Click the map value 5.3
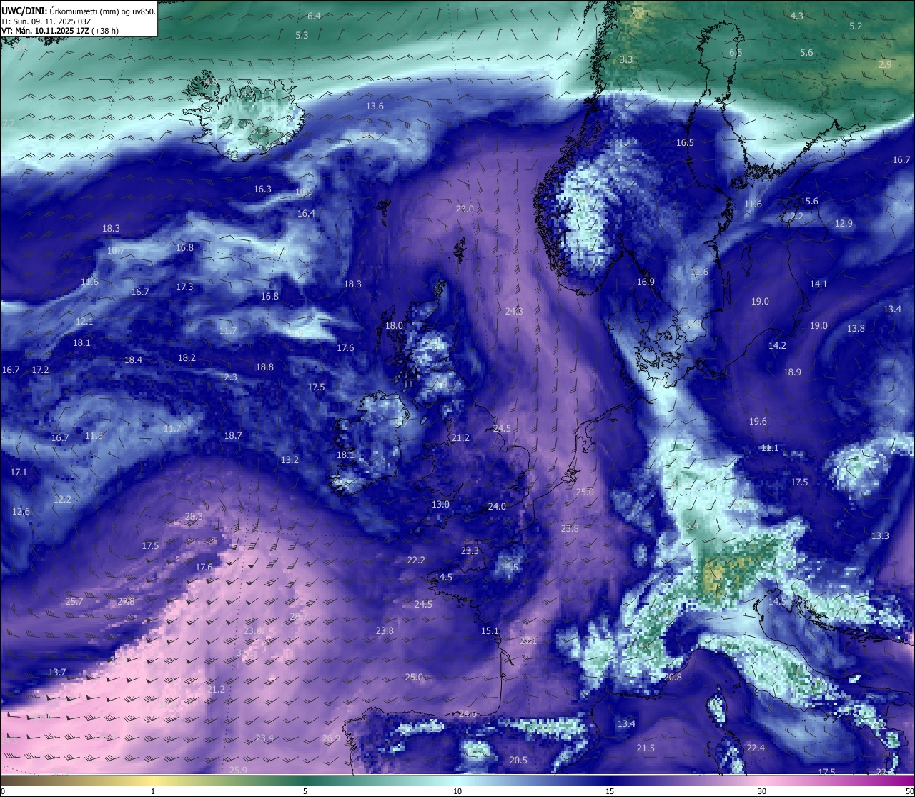Image resolution: width=915 pixels, height=797 pixels. point(302,35)
